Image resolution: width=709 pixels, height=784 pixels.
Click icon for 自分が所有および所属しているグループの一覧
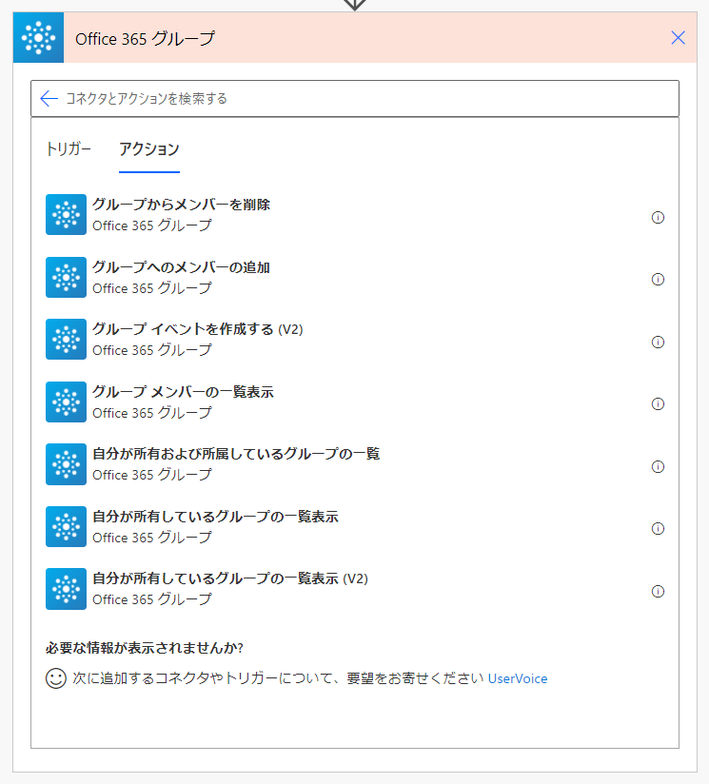(66, 464)
